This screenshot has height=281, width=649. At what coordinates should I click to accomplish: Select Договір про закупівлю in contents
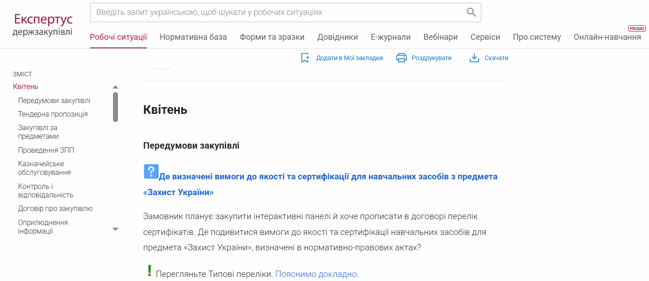pos(55,209)
